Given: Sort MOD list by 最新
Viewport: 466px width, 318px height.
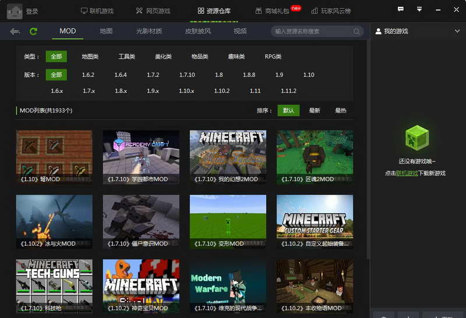Looking at the screenshot, I should click(315, 111).
